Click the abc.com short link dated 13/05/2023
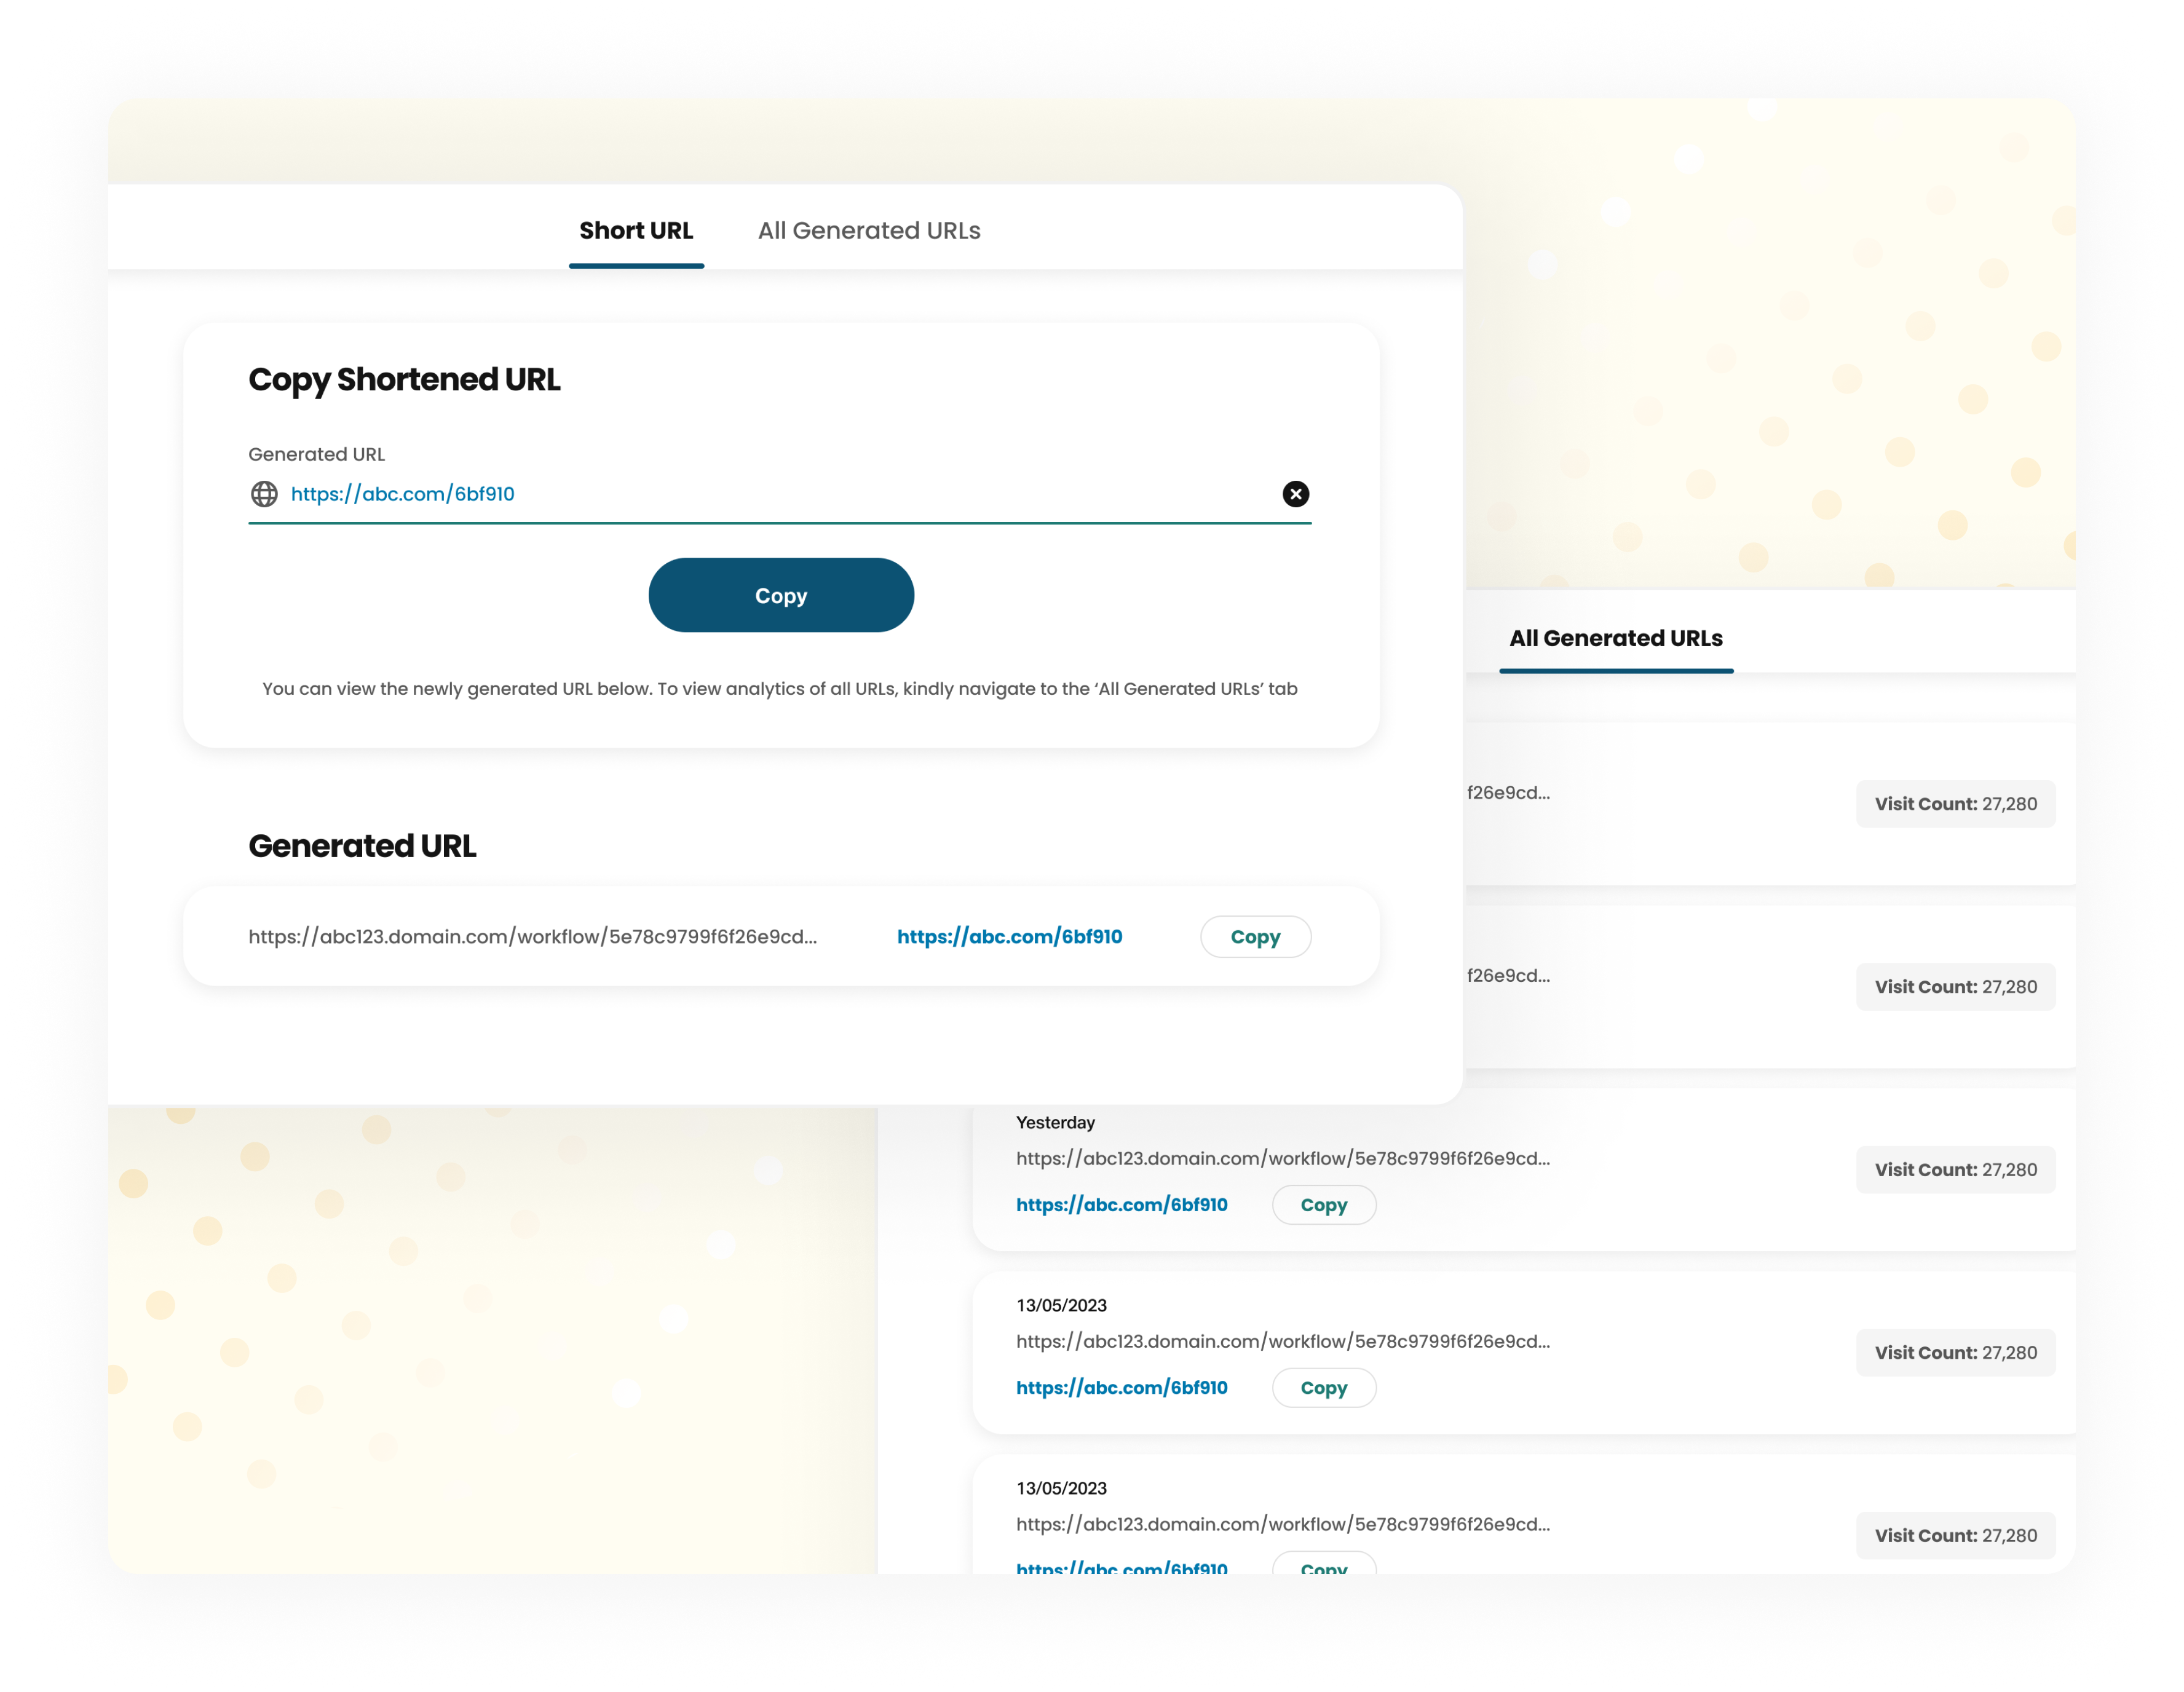 (x=1122, y=1388)
